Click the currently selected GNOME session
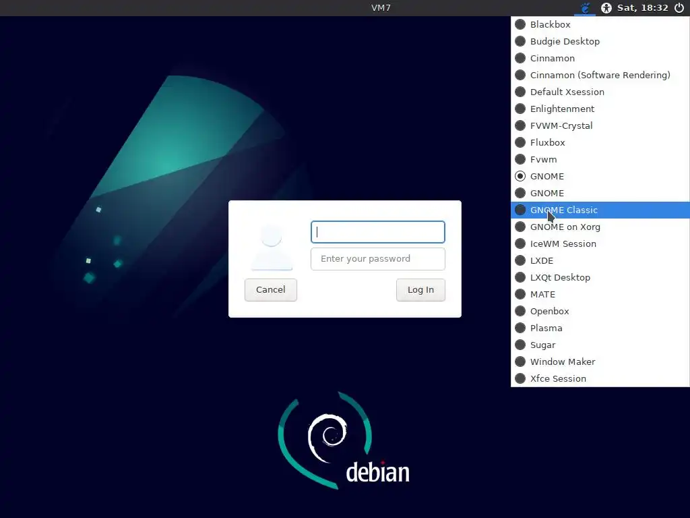The height and width of the screenshot is (518, 690). [600, 176]
